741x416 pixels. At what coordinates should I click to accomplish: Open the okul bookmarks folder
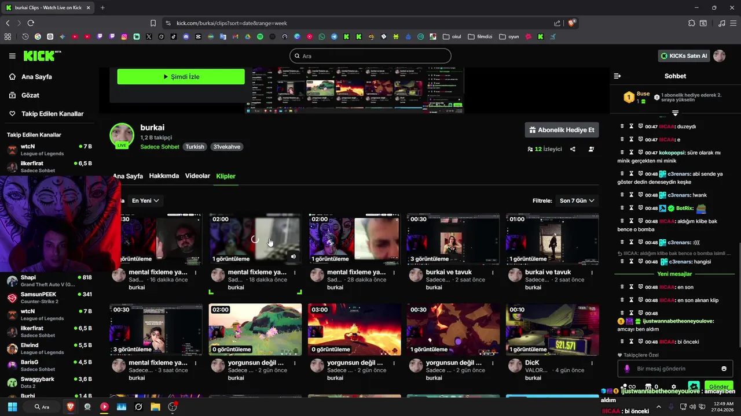point(452,36)
